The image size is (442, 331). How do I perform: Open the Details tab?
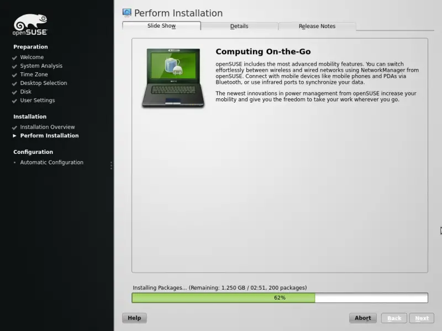tap(239, 26)
